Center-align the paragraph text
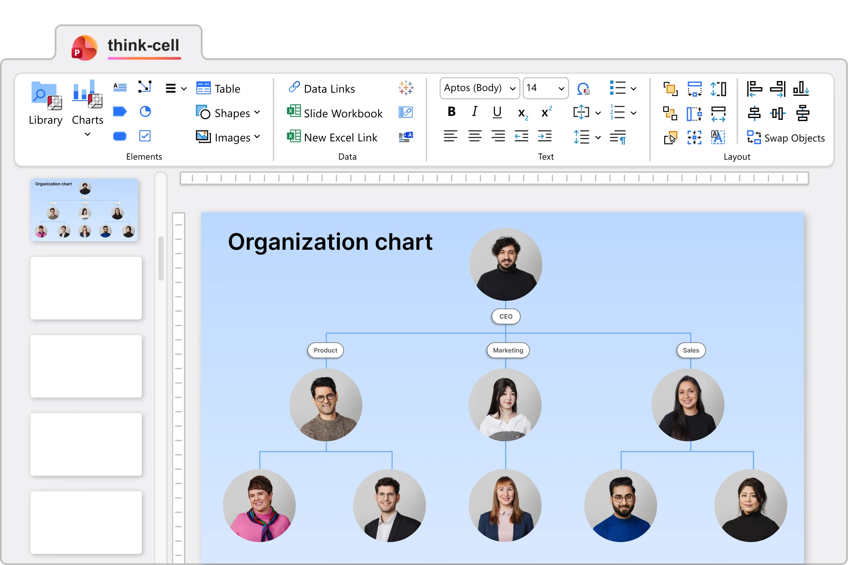The height and width of the screenshot is (565, 848). point(475,137)
